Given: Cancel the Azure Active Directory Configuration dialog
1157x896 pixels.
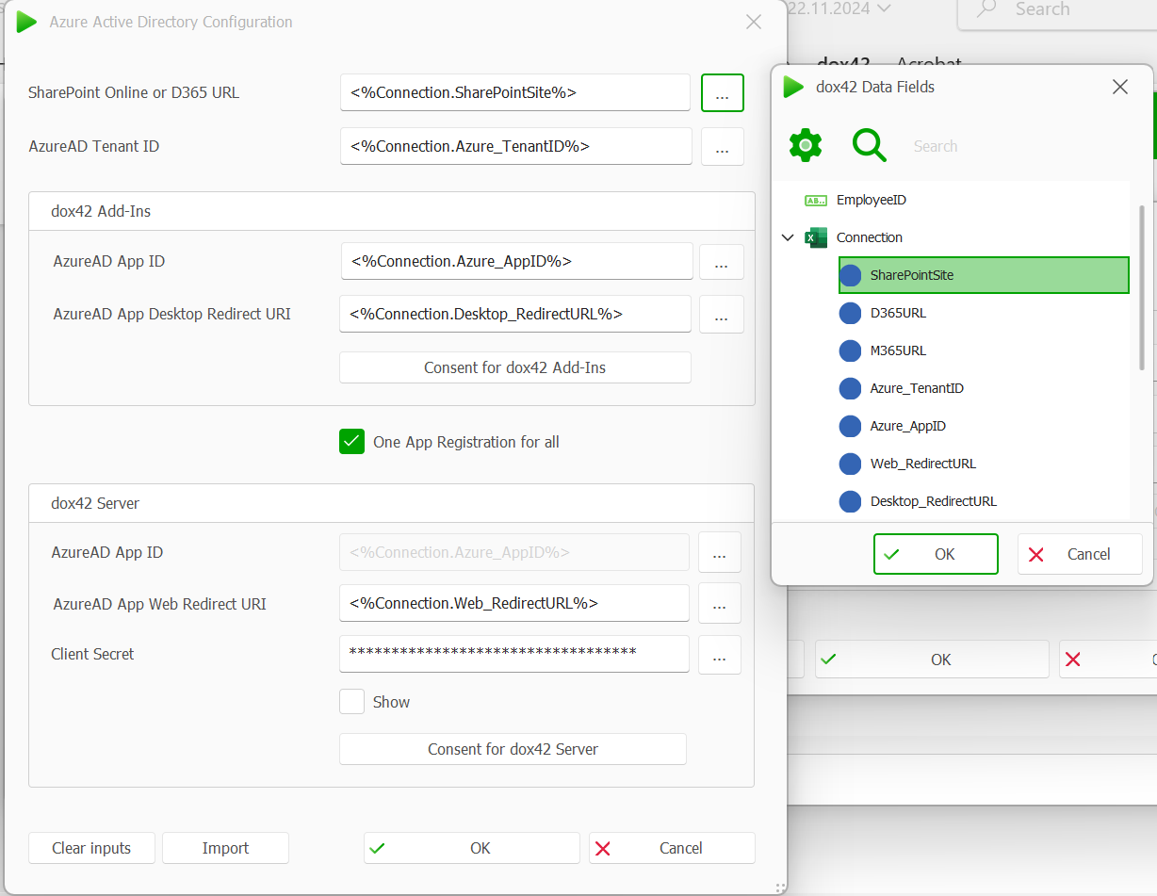Looking at the screenshot, I should [673, 848].
